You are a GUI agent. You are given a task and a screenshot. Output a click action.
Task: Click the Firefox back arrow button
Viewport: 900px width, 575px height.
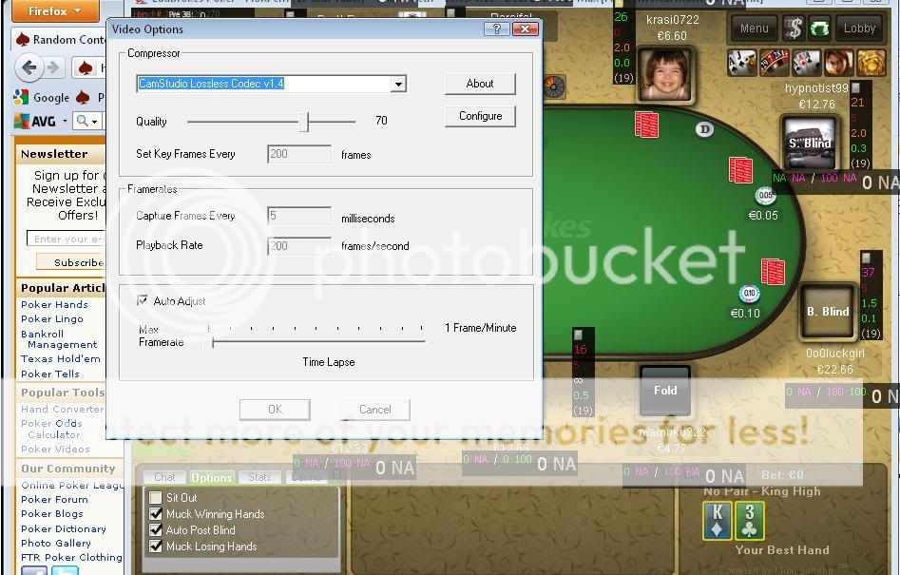(x=29, y=67)
